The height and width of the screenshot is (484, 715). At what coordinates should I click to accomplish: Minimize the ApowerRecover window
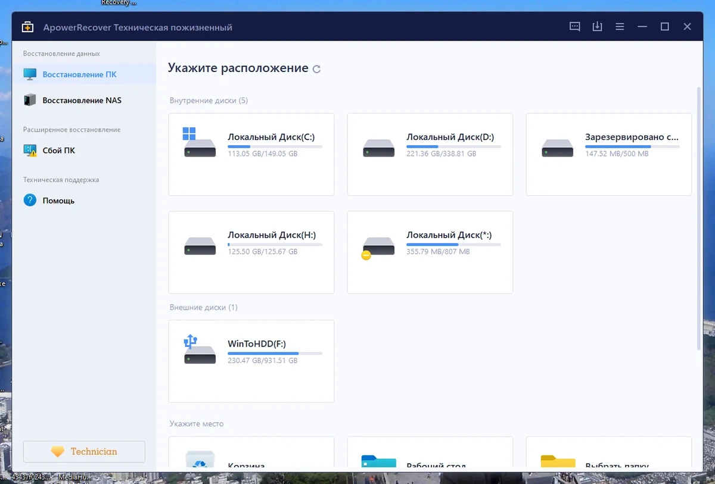click(642, 27)
